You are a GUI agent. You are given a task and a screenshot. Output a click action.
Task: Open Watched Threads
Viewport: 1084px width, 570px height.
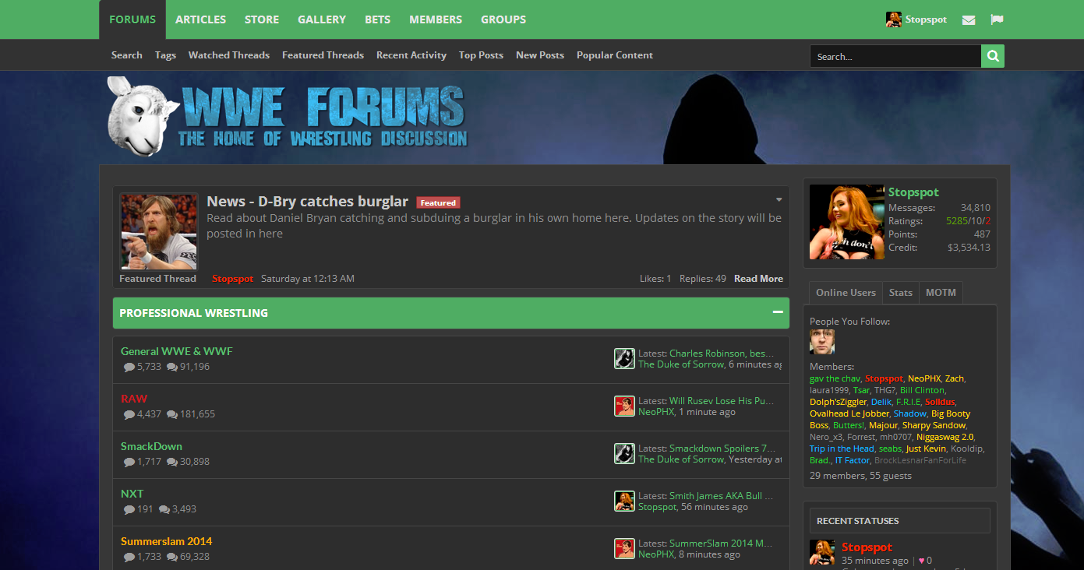[x=229, y=55]
